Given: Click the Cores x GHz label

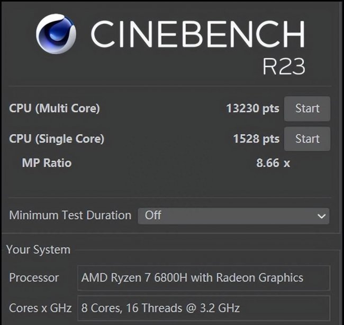Looking at the screenshot, I should (x=40, y=308).
